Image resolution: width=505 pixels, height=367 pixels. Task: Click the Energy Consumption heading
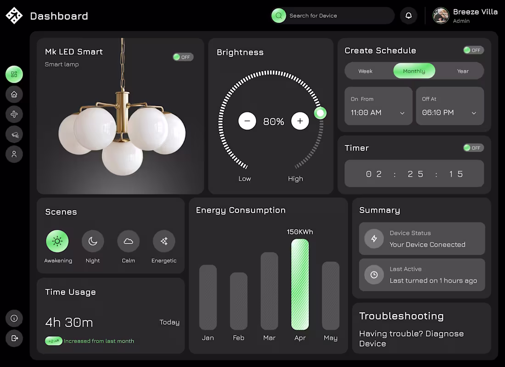tap(241, 210)
